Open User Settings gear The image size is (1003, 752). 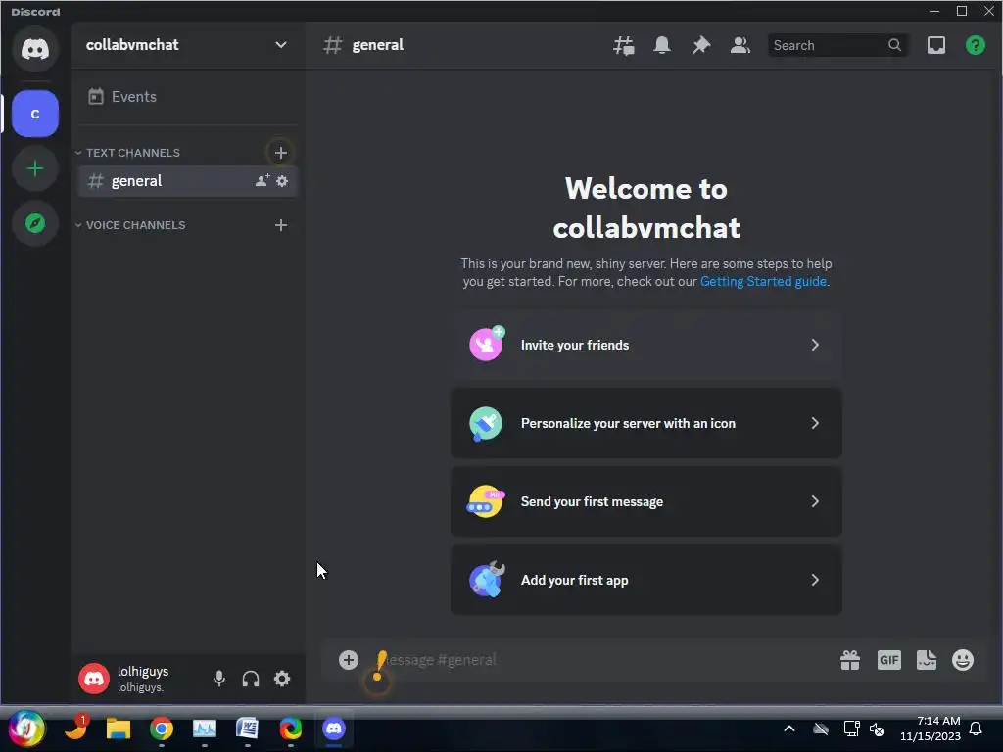click(282, 679)
